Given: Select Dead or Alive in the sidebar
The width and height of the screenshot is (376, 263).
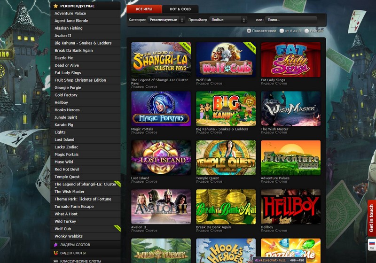Looking at the screenshot, I should pyautogui.click(x=86, y=65).
